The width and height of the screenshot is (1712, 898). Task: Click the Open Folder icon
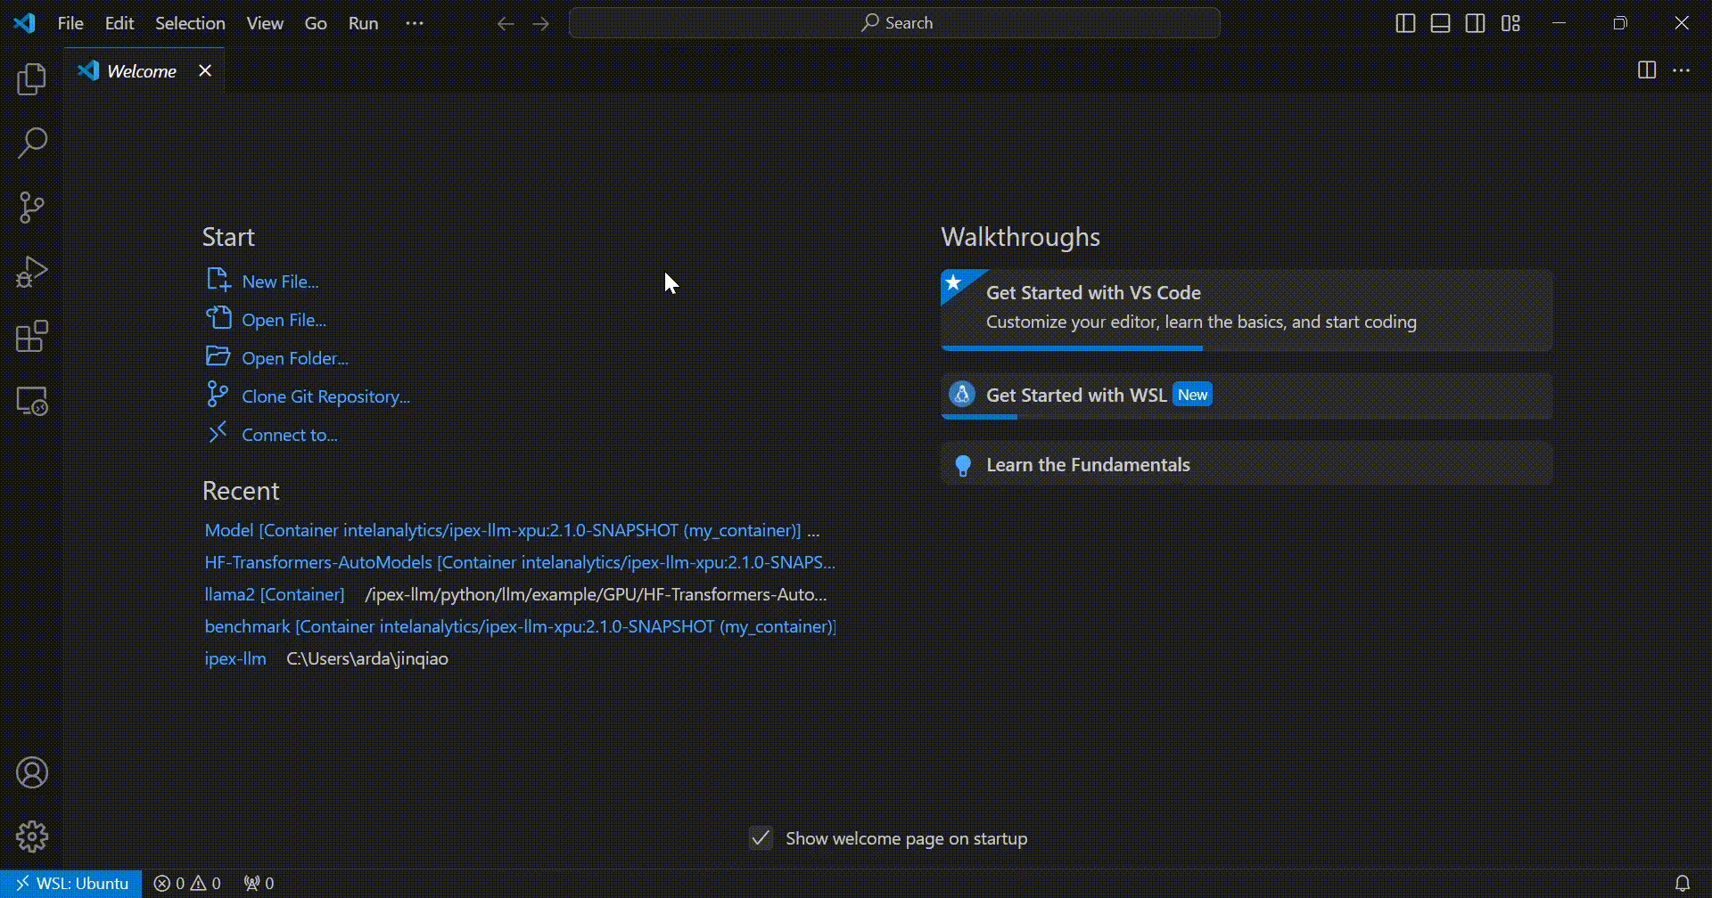(218, 356)
